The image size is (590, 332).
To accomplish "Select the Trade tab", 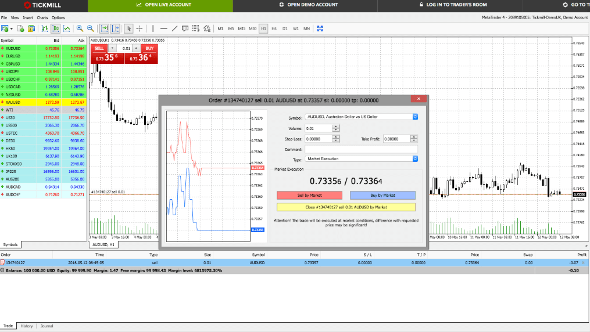I will (8, 326).
